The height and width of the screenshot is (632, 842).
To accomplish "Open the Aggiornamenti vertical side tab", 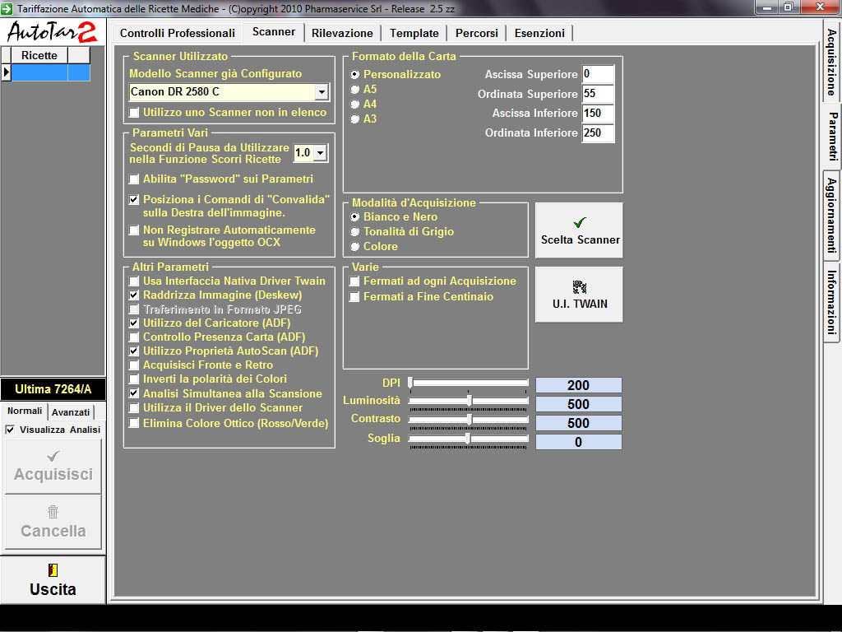I will (831, 215).
